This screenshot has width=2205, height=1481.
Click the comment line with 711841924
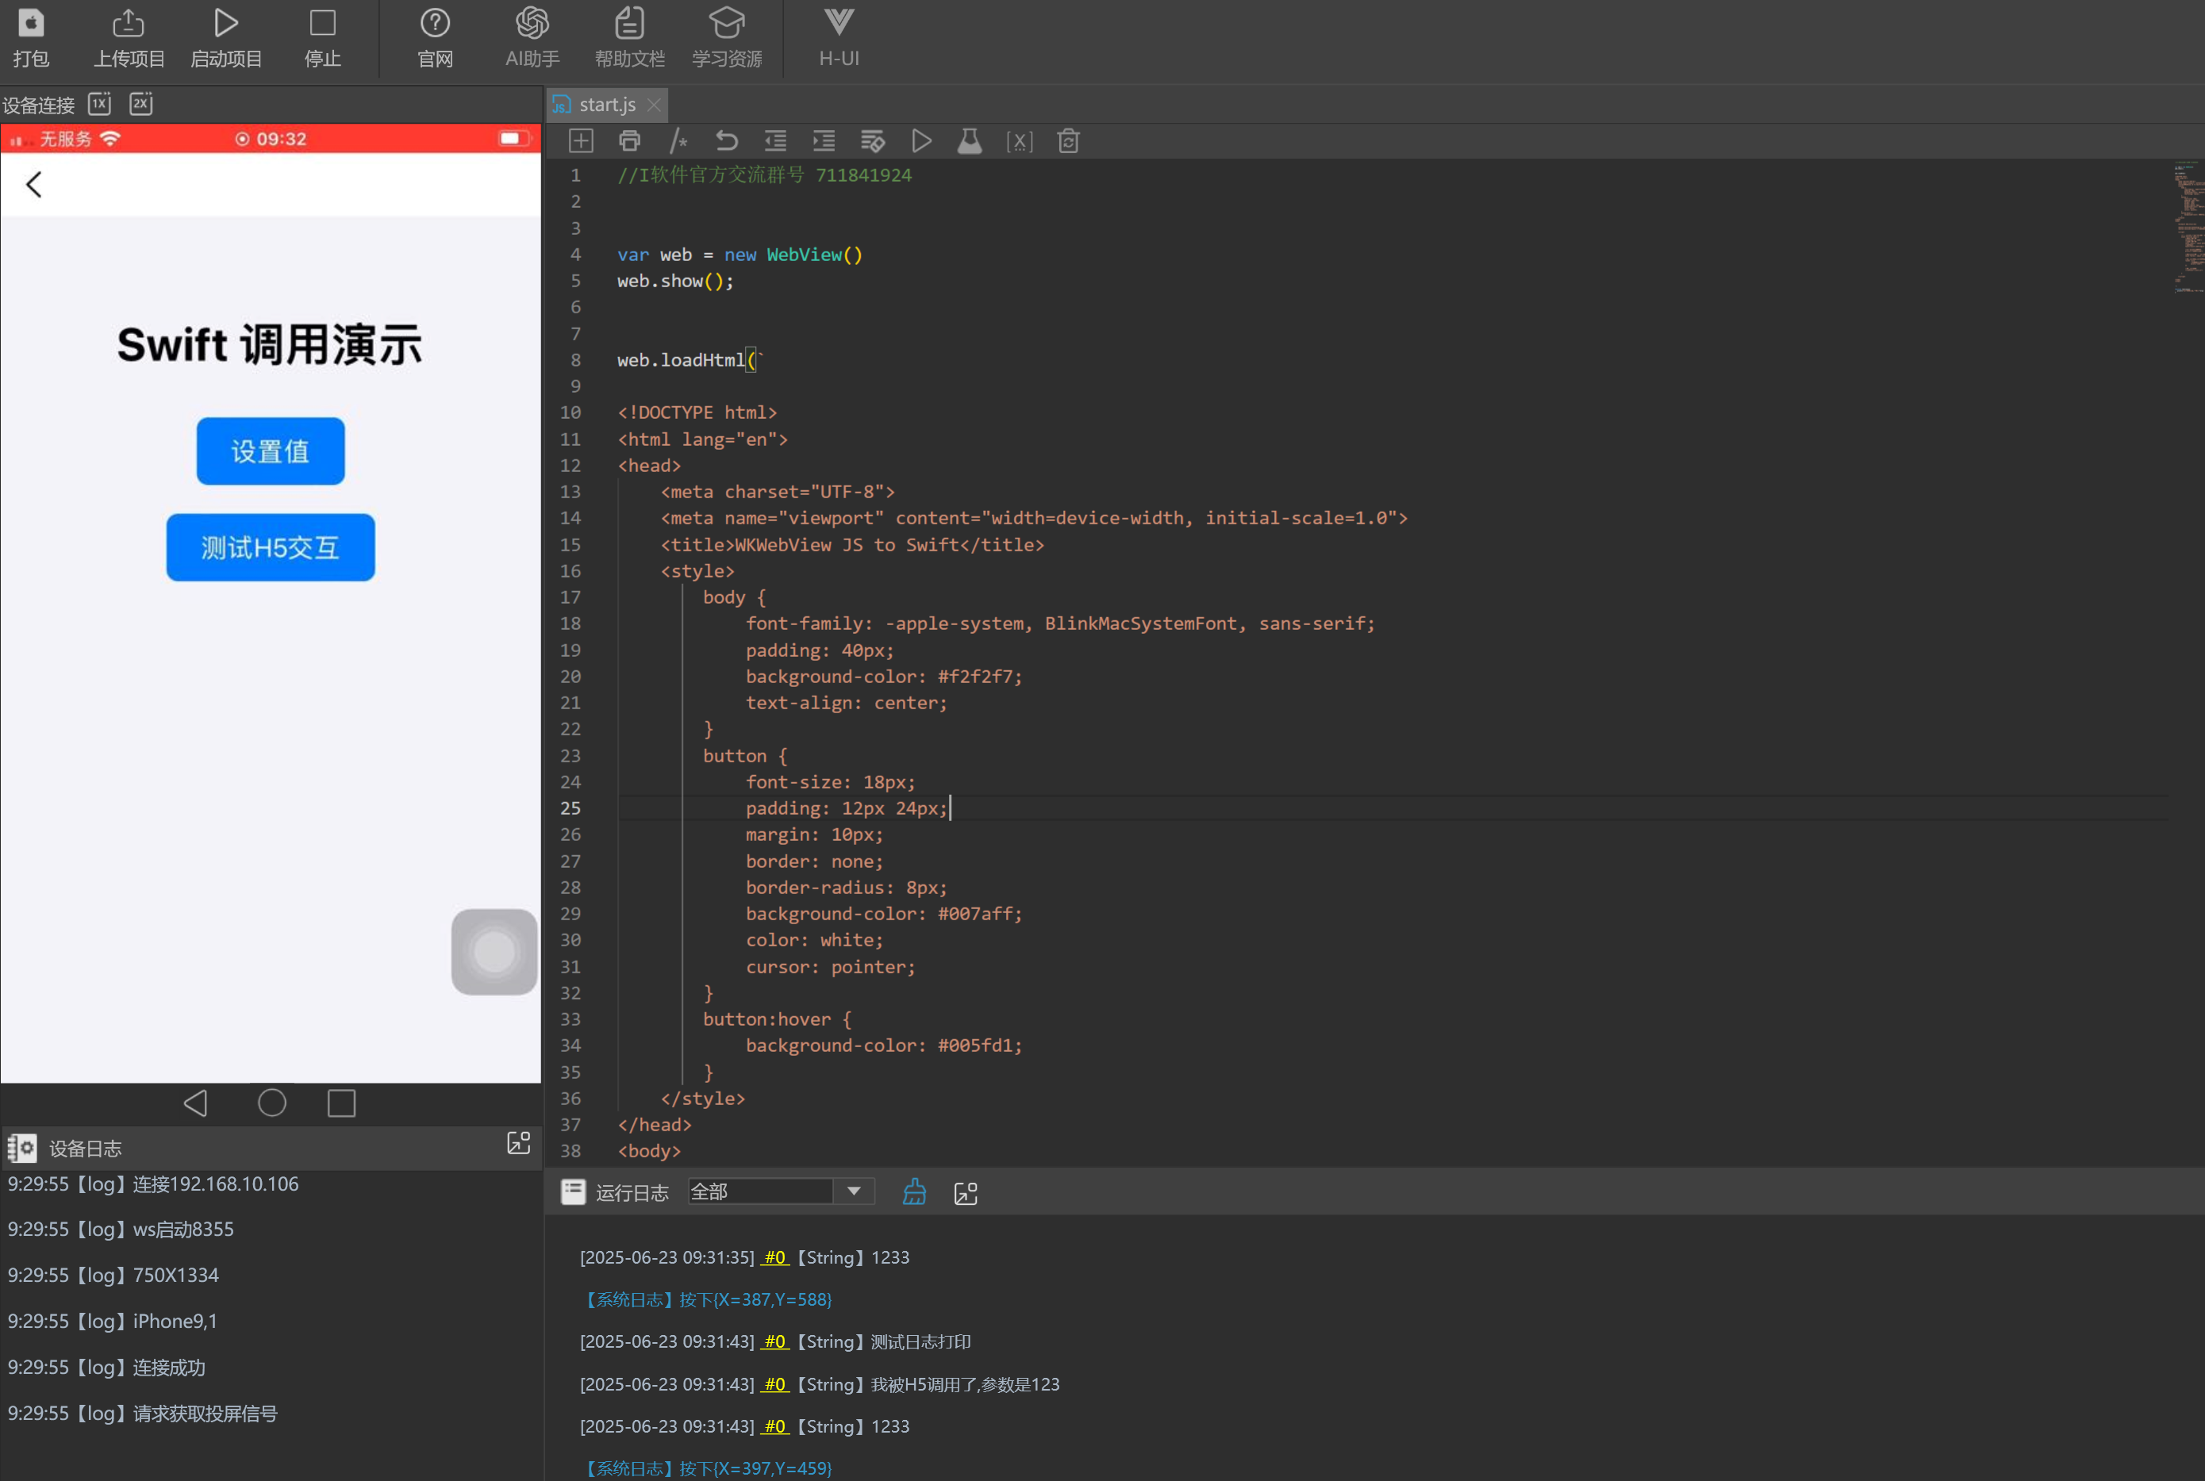[x=764, y=175]
